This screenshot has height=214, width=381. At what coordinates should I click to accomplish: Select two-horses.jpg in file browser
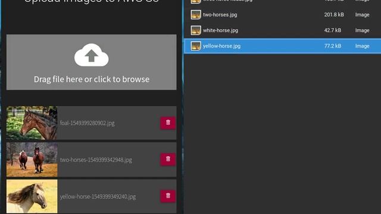click(220, 14)
